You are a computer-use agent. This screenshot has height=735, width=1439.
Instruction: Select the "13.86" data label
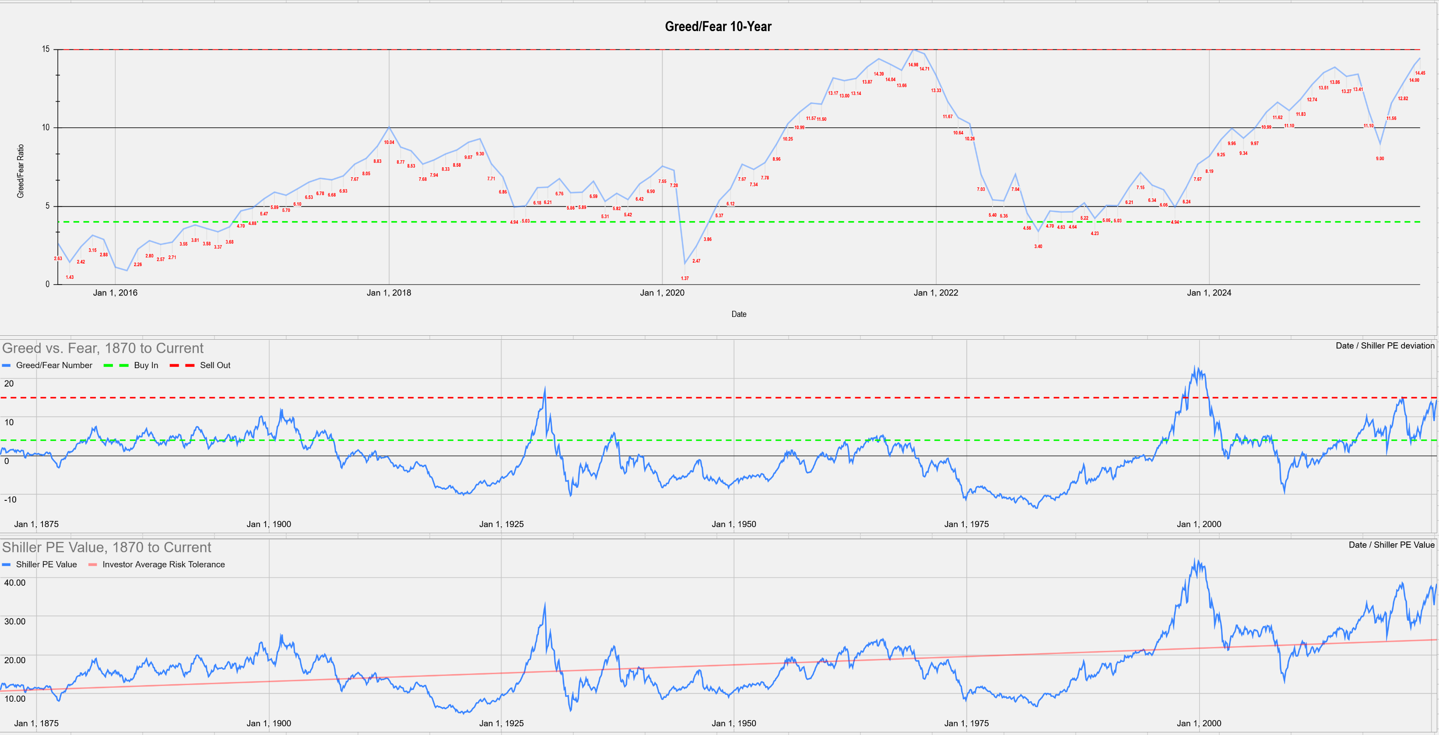(1334, 82)
